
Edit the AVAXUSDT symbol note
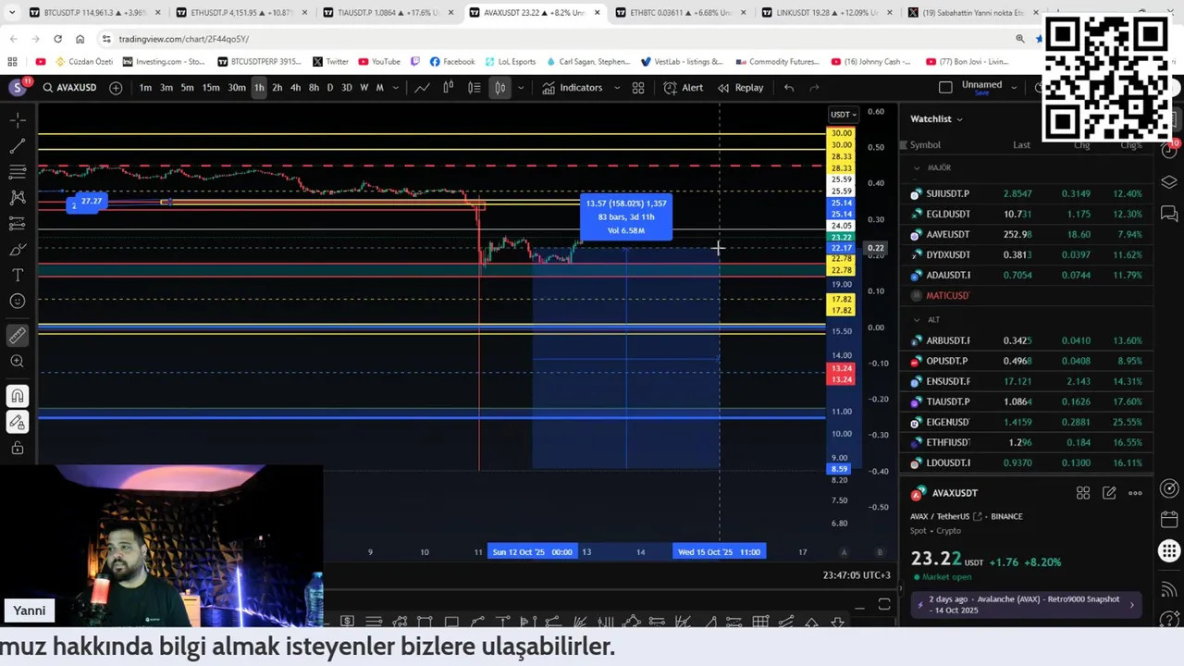pos(1109,493)
